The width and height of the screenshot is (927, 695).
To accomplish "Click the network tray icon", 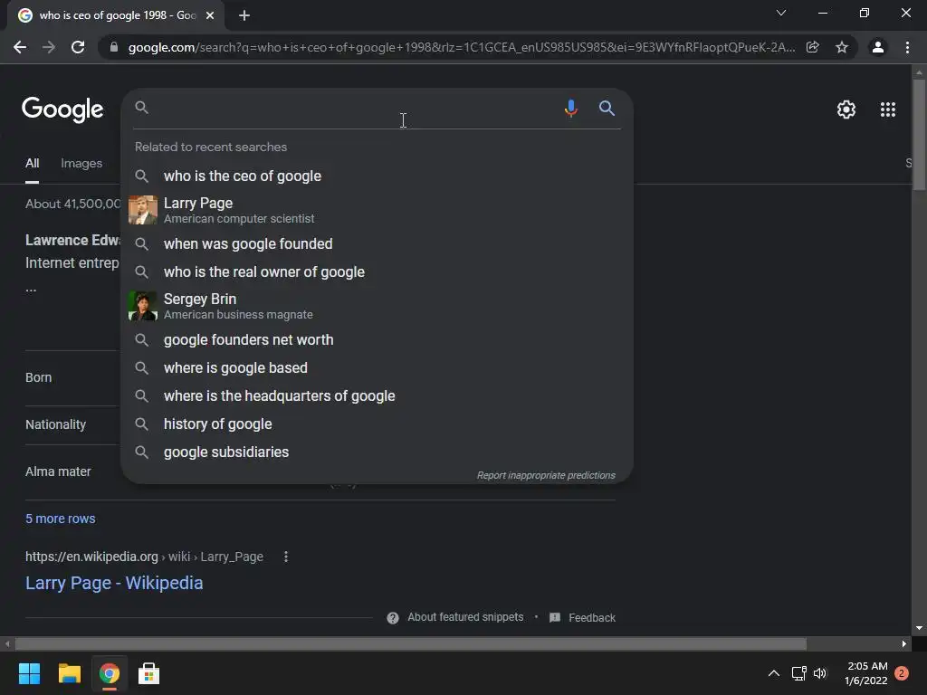I will pyautogui.click(x=798, y=673).
